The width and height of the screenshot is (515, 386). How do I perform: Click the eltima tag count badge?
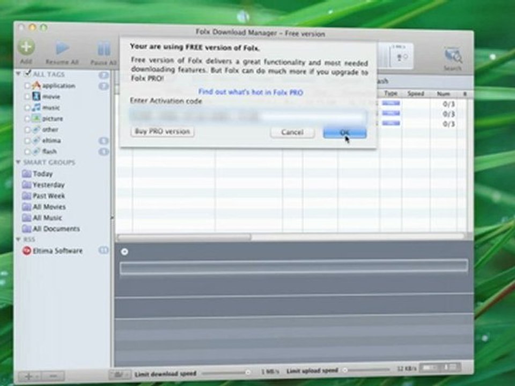(104, 141)
